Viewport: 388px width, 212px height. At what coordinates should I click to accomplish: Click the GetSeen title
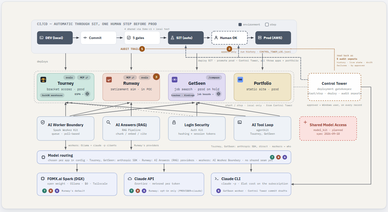[x=197, y=83]
